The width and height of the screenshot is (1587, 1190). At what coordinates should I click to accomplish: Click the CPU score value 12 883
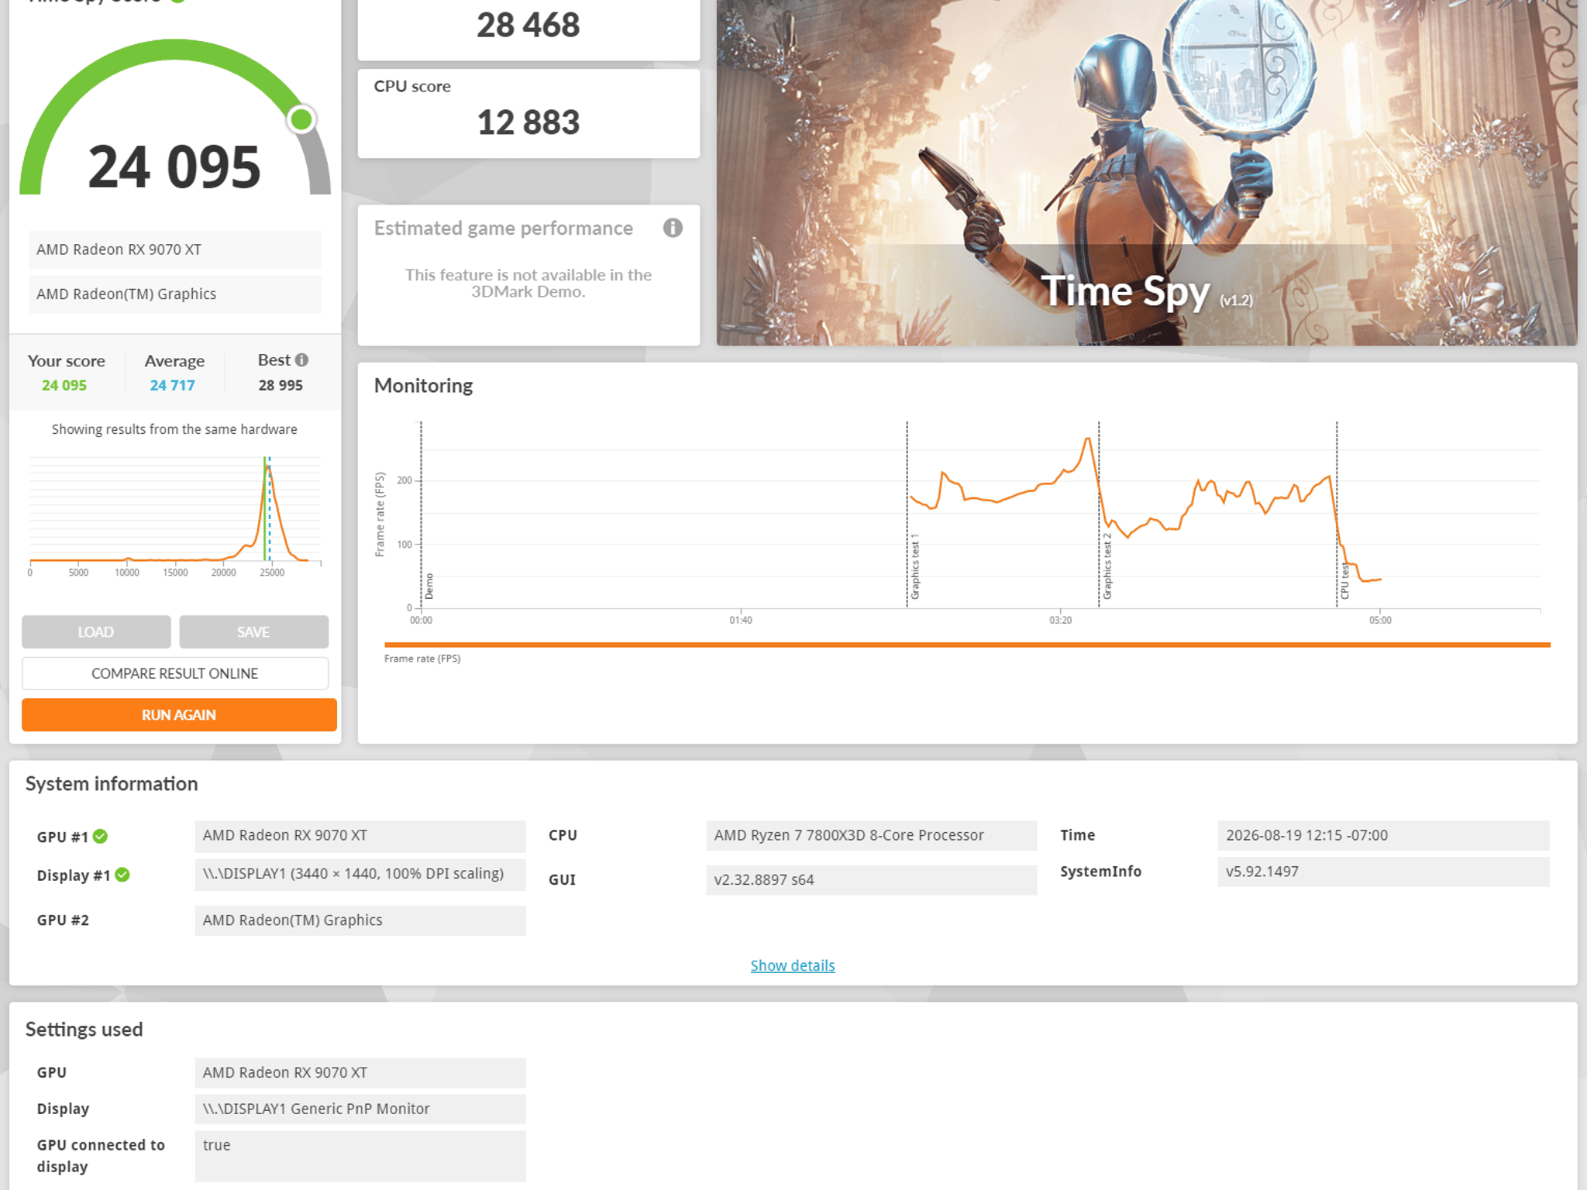pos(528,122)
